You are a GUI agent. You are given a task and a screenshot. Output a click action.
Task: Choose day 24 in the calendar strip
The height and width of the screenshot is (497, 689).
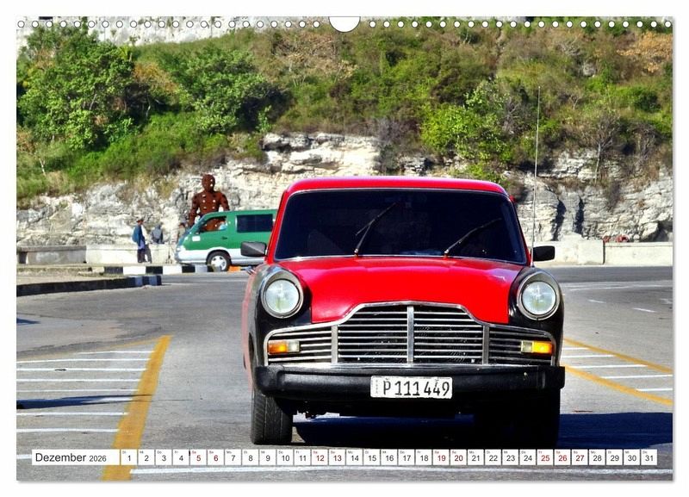pos(527,457)
